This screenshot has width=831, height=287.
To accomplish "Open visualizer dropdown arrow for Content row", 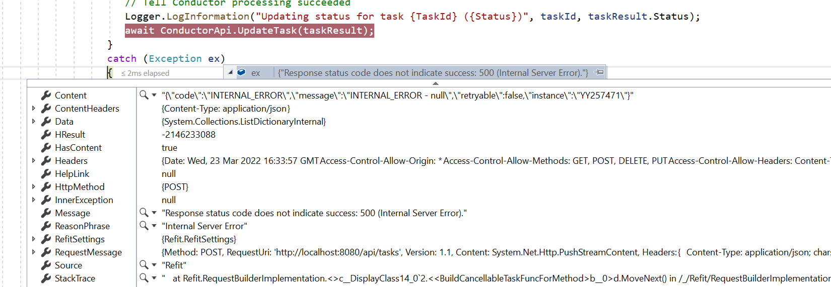I will 154,95.
